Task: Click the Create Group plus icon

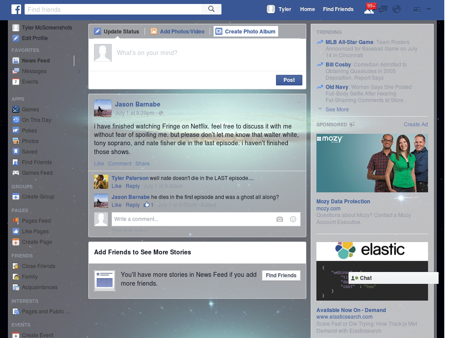Action: [16, 197]
